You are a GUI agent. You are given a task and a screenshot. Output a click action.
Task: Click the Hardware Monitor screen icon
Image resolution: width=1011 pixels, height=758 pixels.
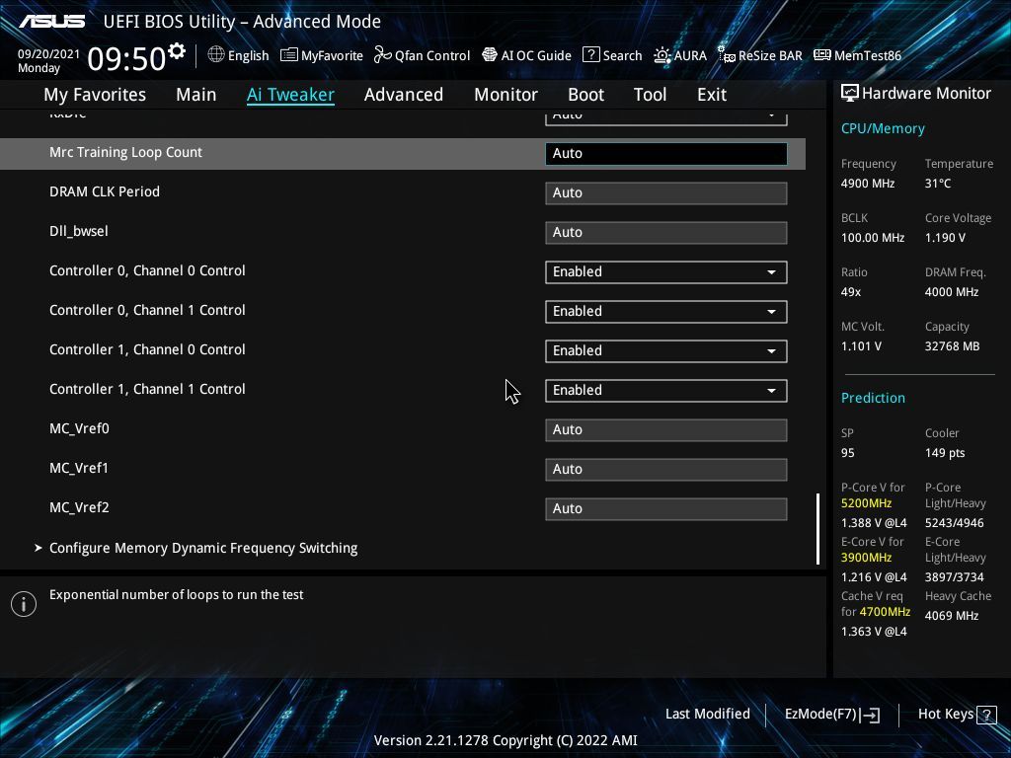coord(850,93)
